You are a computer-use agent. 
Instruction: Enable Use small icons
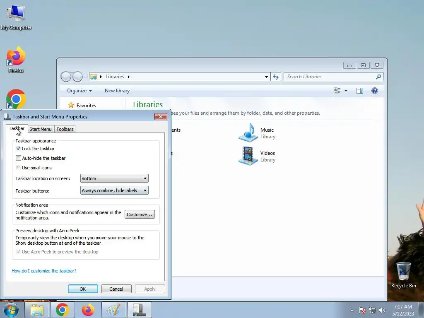point(18,168)
